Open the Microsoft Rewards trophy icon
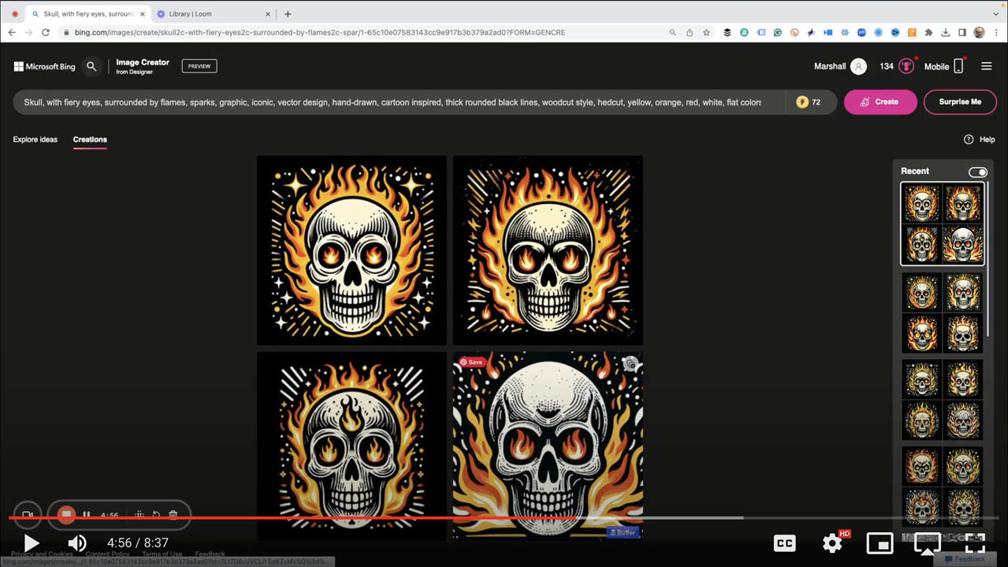The image size is (1008, 567). (906, 67)
